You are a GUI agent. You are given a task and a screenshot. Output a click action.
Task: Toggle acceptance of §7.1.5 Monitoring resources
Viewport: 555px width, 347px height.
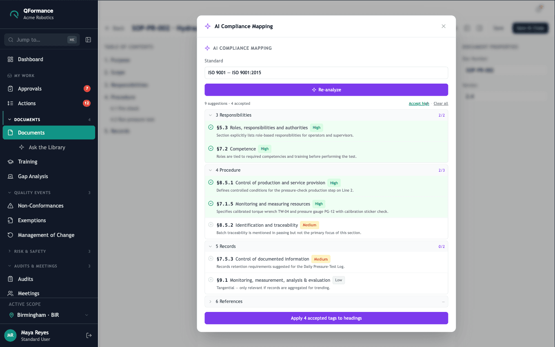[x=211, y=203]
